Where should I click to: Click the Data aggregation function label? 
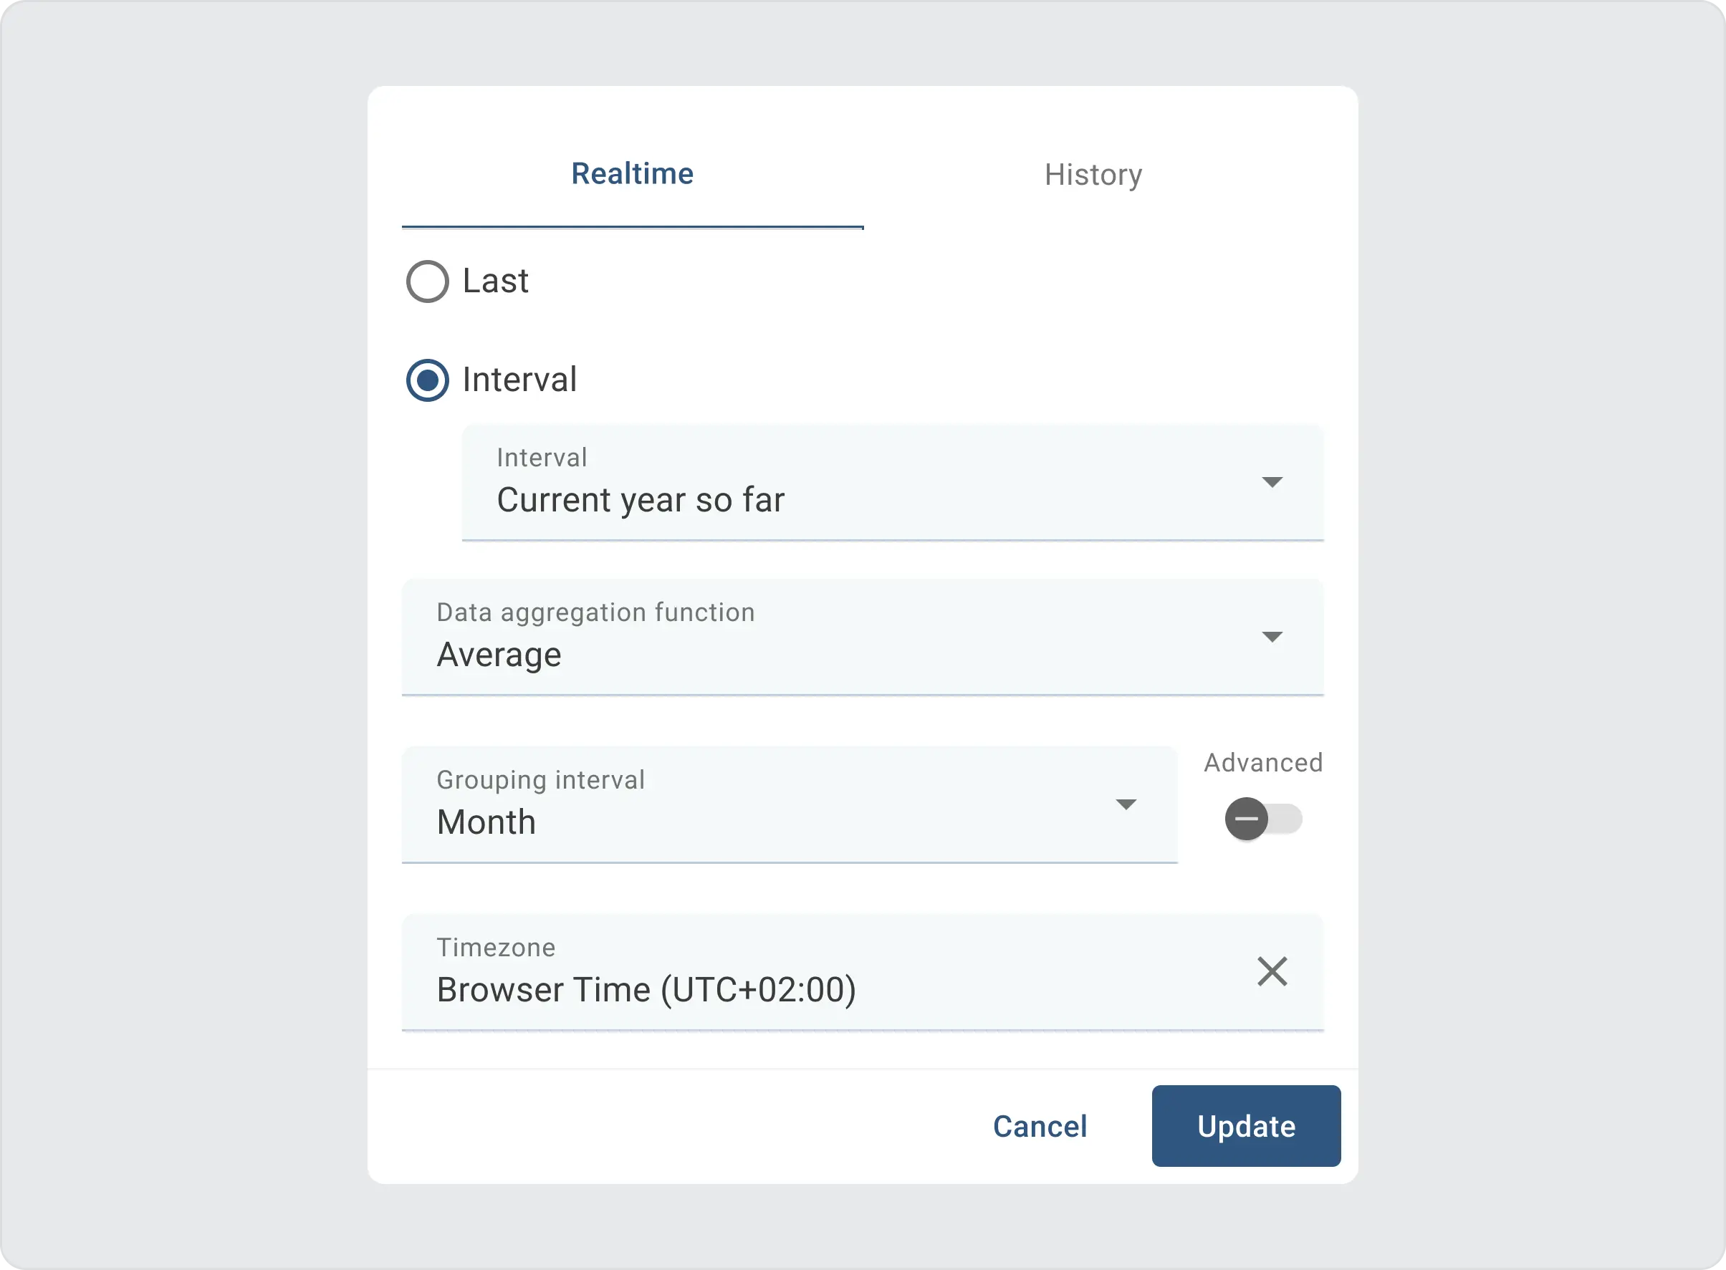(595, 611)
